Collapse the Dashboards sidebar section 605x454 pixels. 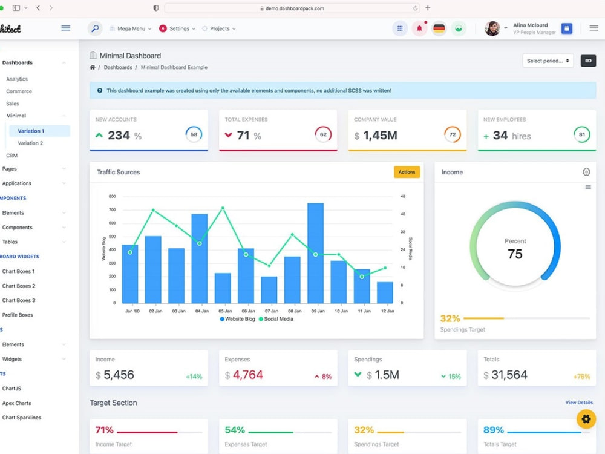pyautogui.click(x=33, y=62)
